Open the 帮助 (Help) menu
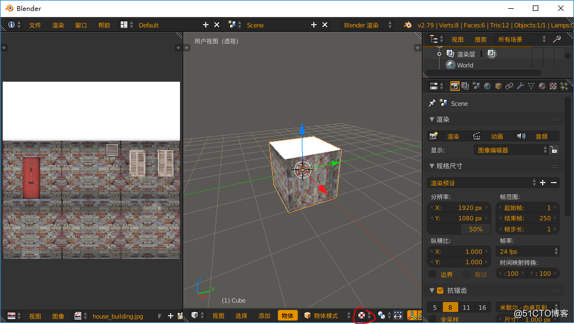This screenshot has width=574, height=324. point(104,25)
